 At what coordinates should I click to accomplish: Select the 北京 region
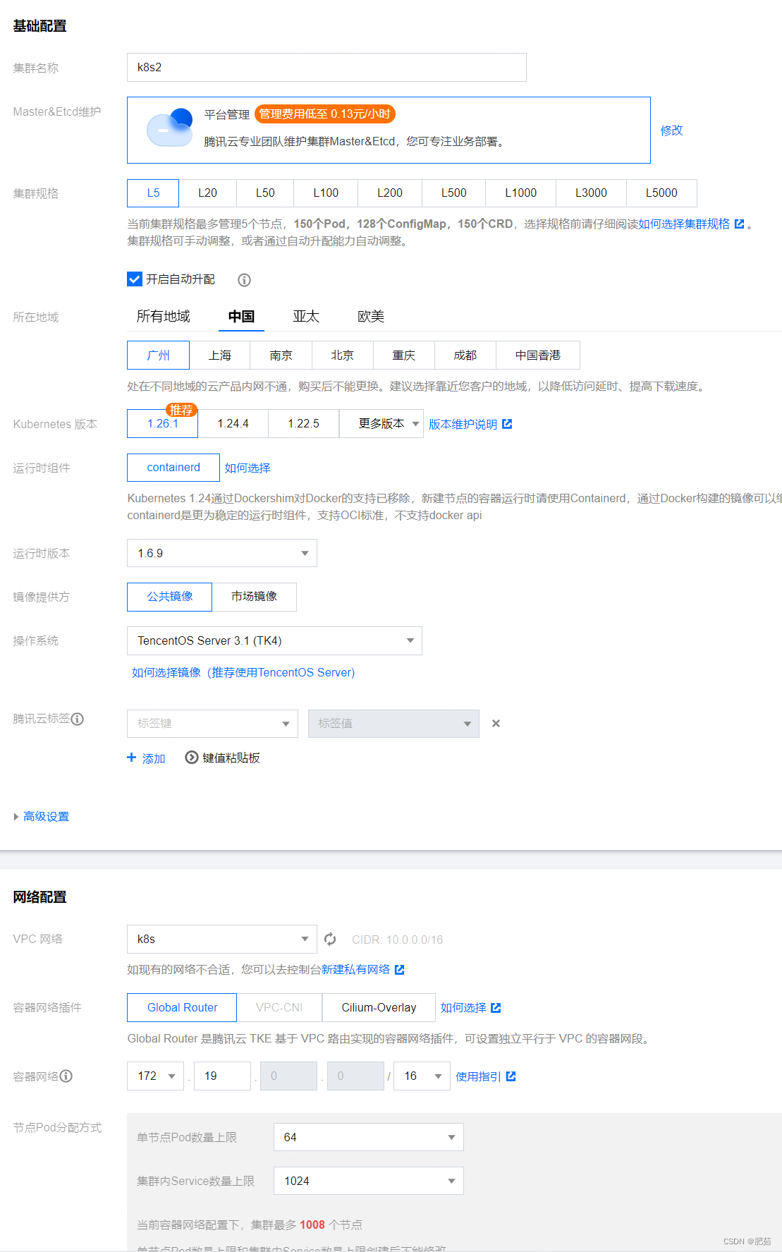point(343,355)
